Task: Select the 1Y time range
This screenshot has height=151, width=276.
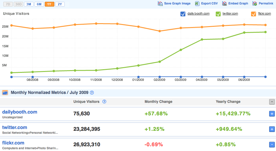Action: coord(50,4)
